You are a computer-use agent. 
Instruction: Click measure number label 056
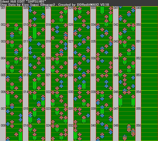[x=138, y=126]
